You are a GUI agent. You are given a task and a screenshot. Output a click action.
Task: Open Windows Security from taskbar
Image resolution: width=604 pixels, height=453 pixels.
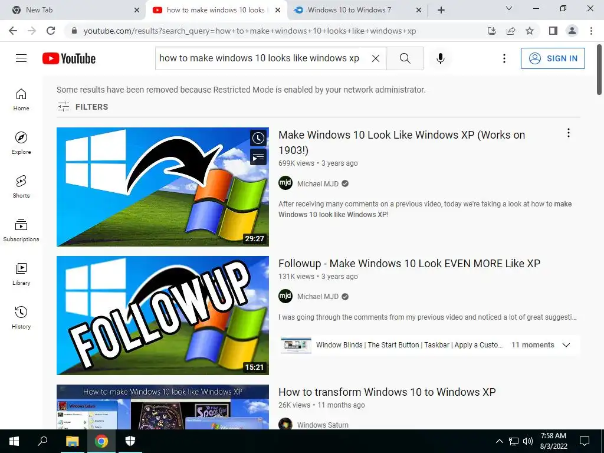pyautogui.click(x=130, y=441)
